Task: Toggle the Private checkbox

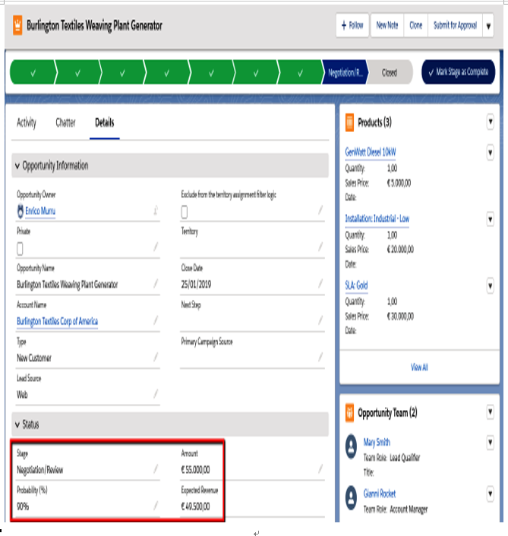Action: click(x=21, y=248)
